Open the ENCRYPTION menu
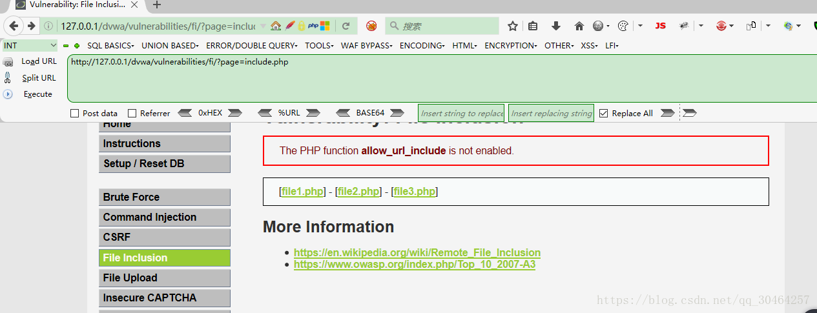This screenshot has width=817, height=313. [511, 46]
